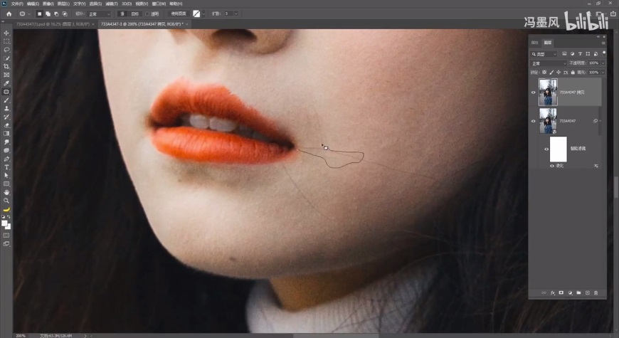619x338 pixels.
Task: Switch to 733A4347(1).psd document tab
Action: point(53,24)
